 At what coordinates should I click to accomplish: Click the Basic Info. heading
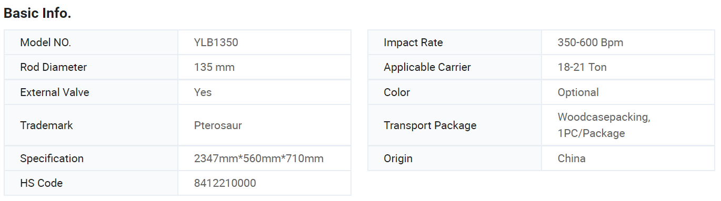pyautogui.click(x=37, y=14)
